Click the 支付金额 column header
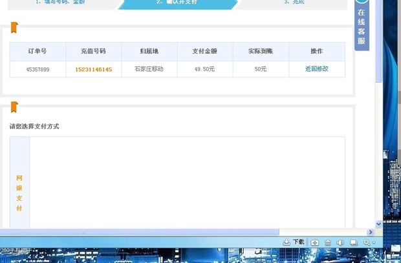Image resolution: width=401 pixels, height=263 pixels. (204, 51)
